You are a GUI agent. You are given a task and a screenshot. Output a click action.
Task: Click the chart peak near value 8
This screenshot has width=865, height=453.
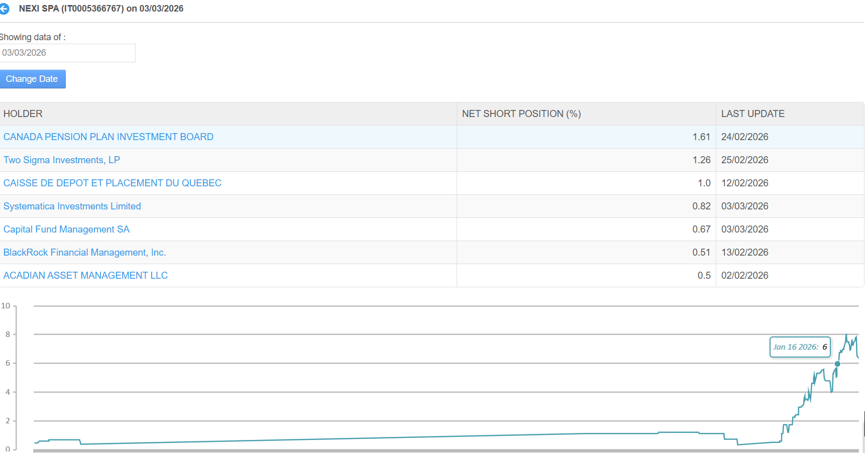pyautogui.click(x=846, y=335)
